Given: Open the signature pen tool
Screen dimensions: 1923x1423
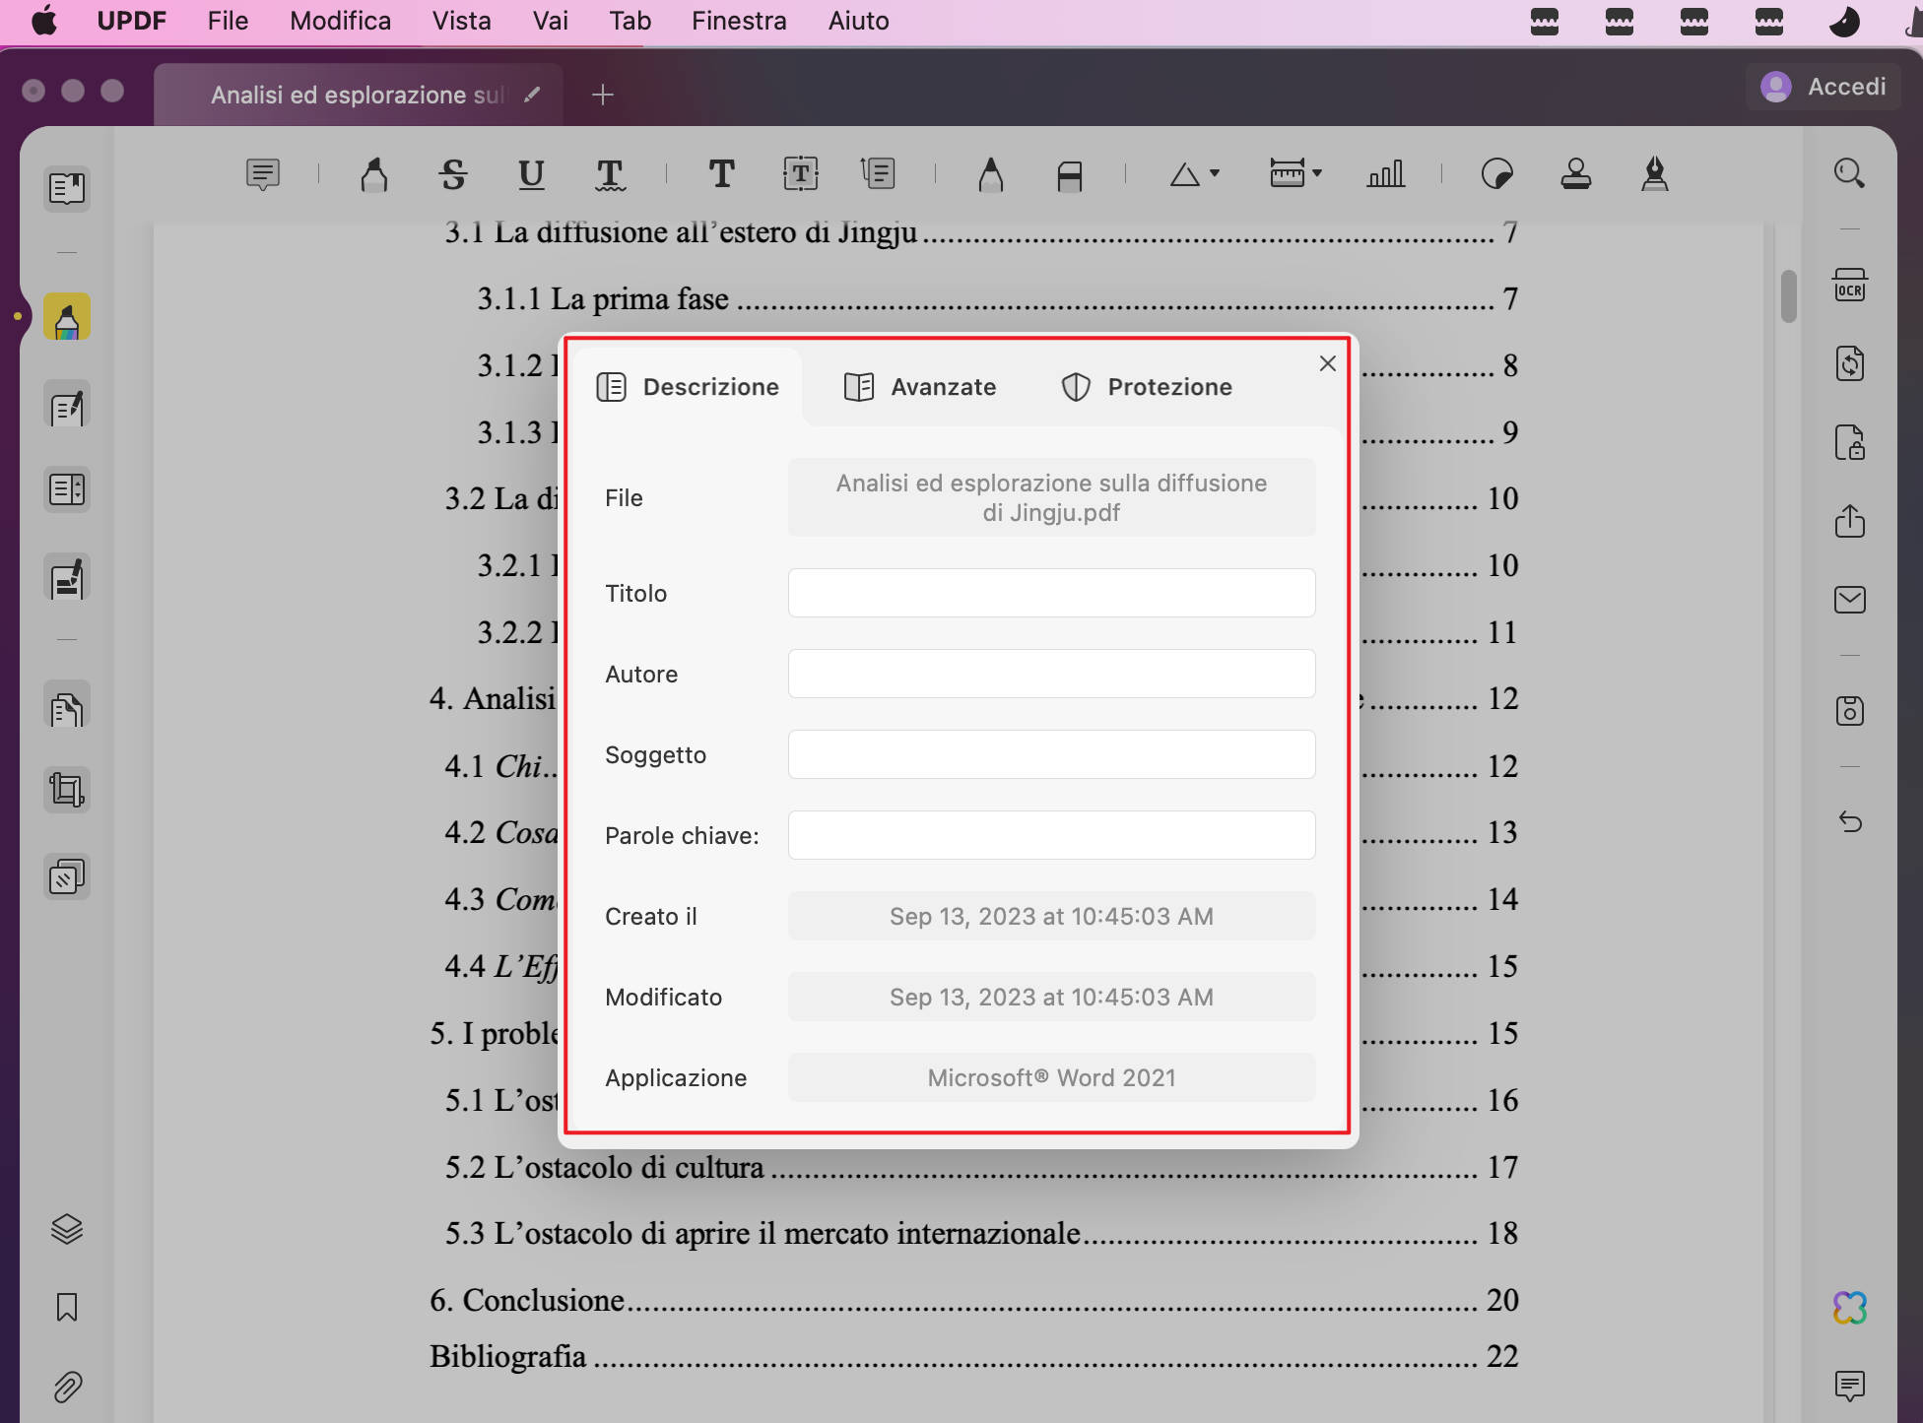Looking at the screenshot, I should tap(1655, 175).
